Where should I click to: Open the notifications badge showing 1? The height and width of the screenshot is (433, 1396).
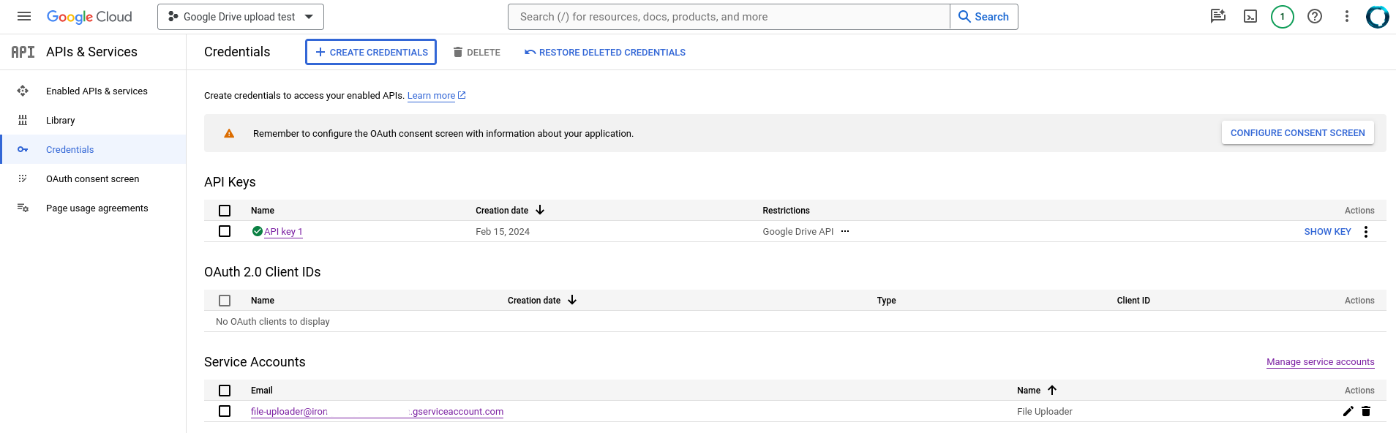point(1282,16)
